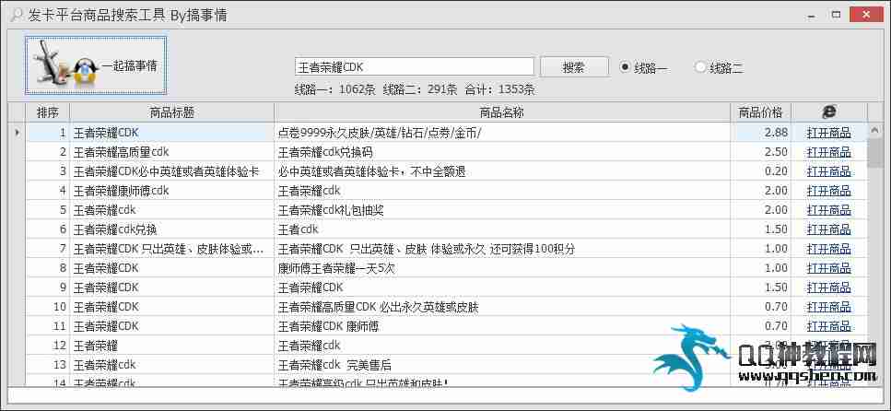This screenshot has width=891, height=411.
Task: Click name cell 必中英雄或者英雄体验卡，不中全额退
Action: pos(502,171)
